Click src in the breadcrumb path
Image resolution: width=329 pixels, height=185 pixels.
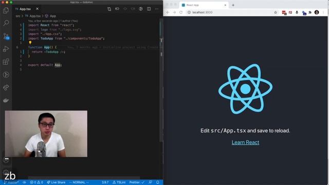pyautogui.click(x=18, y=16)
